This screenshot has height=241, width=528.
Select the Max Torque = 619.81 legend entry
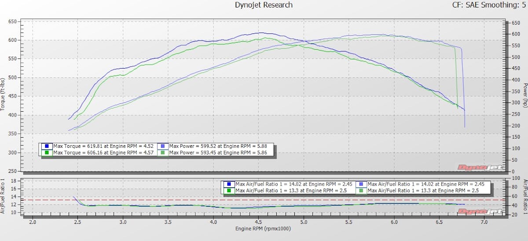103,146
